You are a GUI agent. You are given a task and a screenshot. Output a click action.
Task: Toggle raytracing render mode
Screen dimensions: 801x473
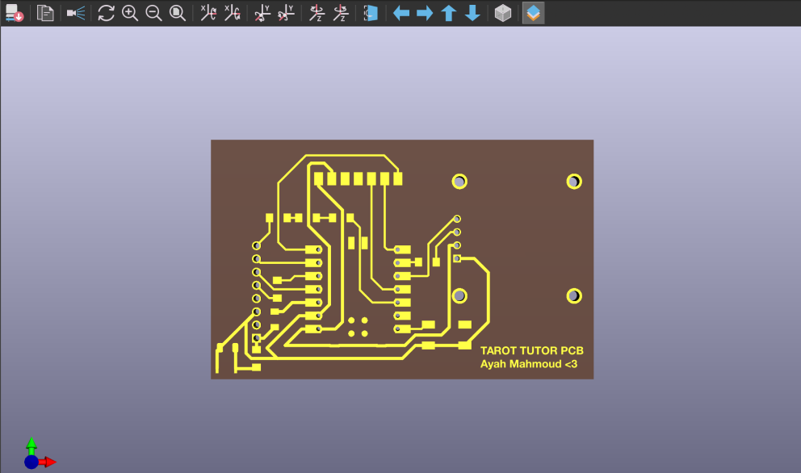click(76, 13)
